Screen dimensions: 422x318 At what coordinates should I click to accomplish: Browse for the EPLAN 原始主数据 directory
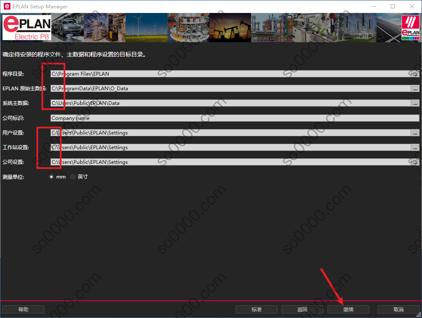pyautogui.click(x=415, y=89)
